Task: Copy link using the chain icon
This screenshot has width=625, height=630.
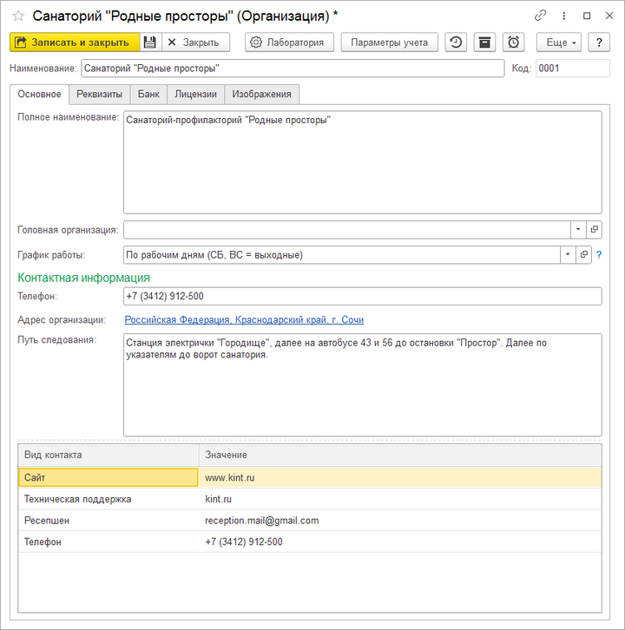Action: coord(540,16)
